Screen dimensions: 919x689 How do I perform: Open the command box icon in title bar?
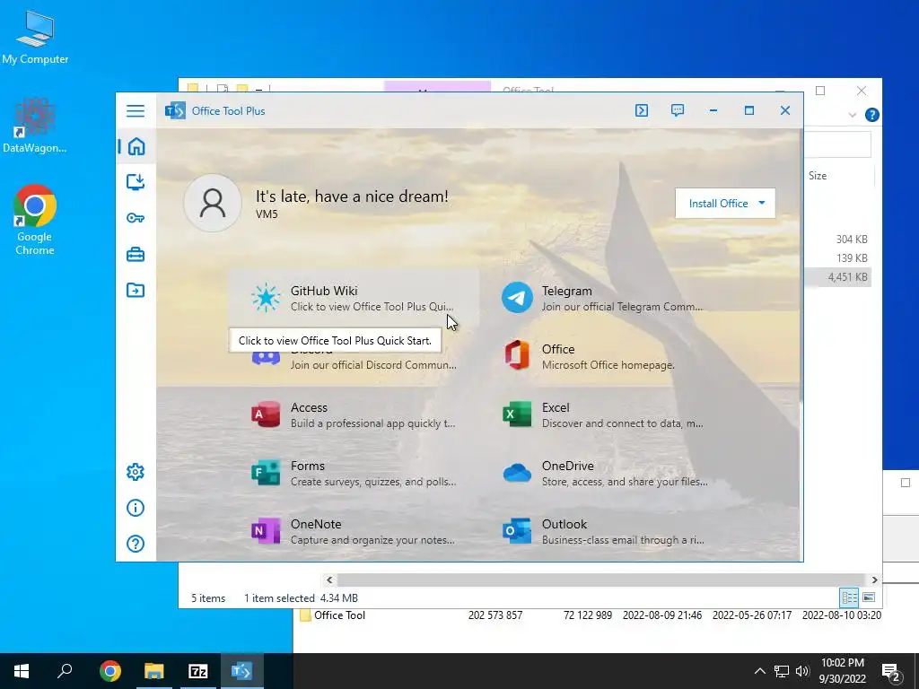[642, 110]
